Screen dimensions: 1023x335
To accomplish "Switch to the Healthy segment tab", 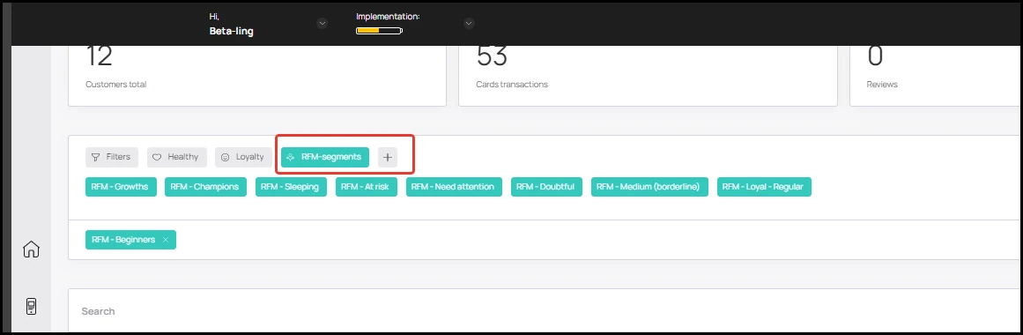I will [177, 158].
